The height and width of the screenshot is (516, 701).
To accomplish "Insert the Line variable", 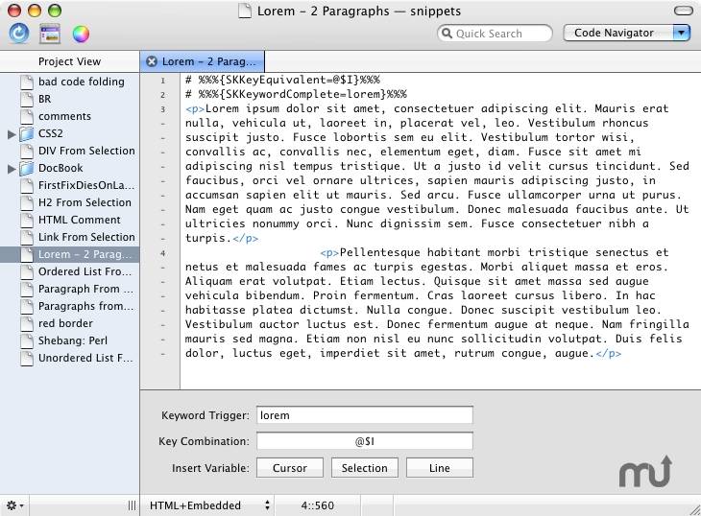I will coord(440,468).
